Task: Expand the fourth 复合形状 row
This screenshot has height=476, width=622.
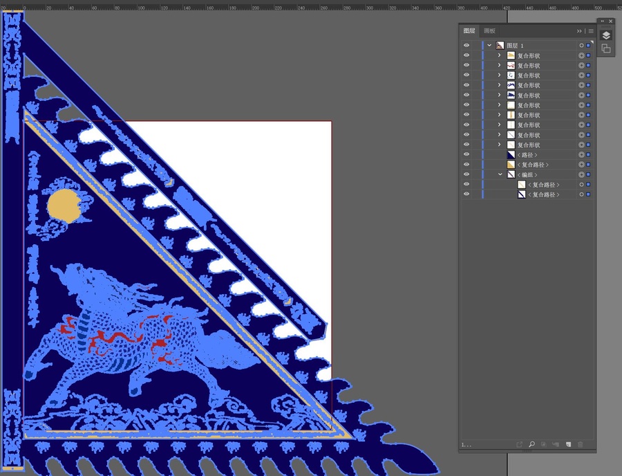Action: point(500,85)
